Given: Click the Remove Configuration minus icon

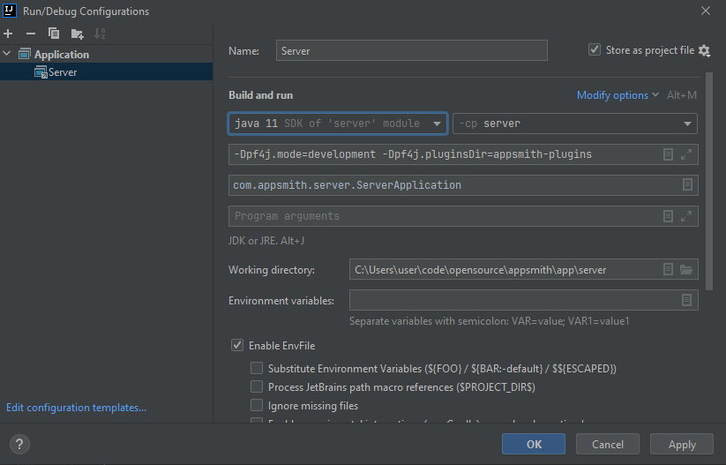Looking at the screenshot, I should [x=31, y=34].
